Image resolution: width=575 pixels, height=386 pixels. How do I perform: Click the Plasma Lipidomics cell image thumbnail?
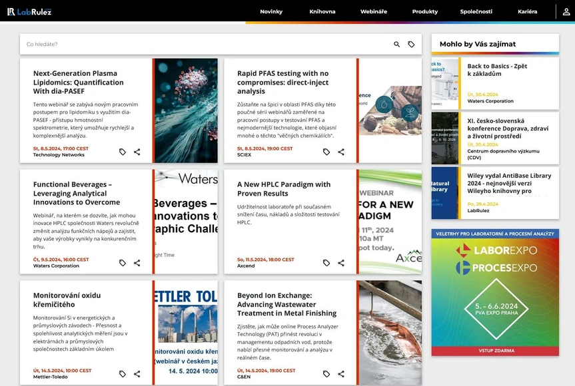[x=186, y=110]
